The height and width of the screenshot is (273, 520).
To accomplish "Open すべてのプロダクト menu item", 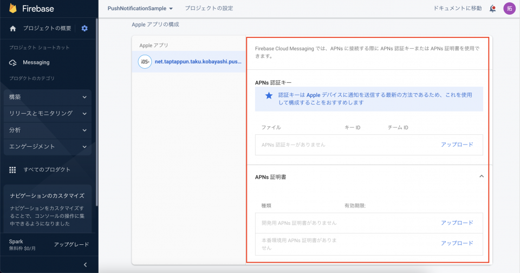I will pyautogui.click(x=47, y=170).
